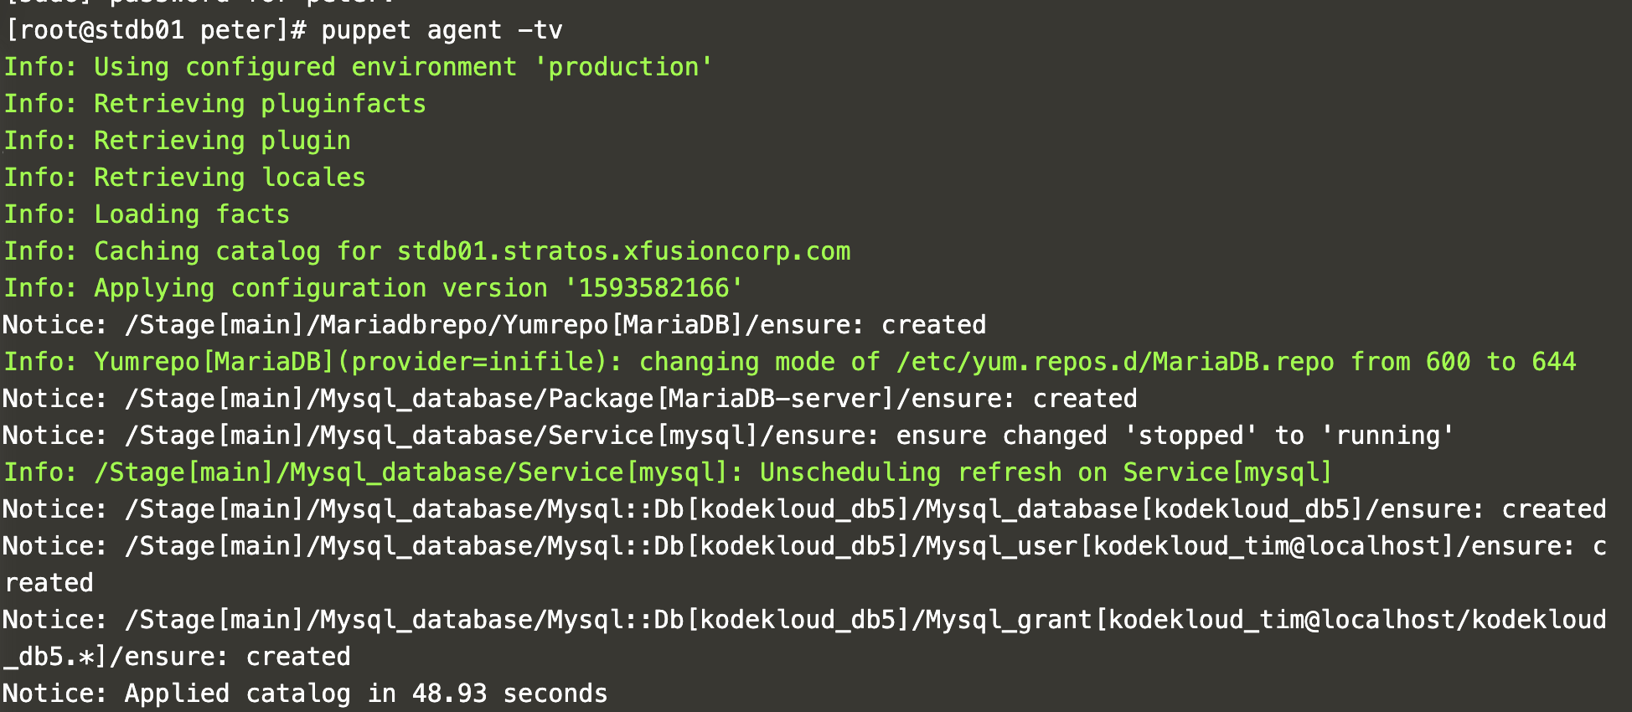The image size is (1632, 712).
Task: Click the 'puppet agent -tv' command text
Action: pyautogui.click(x=442, y=30)
